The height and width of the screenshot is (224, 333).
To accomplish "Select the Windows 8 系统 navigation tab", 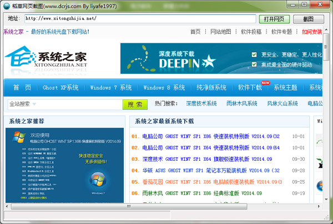I will 164,88.
